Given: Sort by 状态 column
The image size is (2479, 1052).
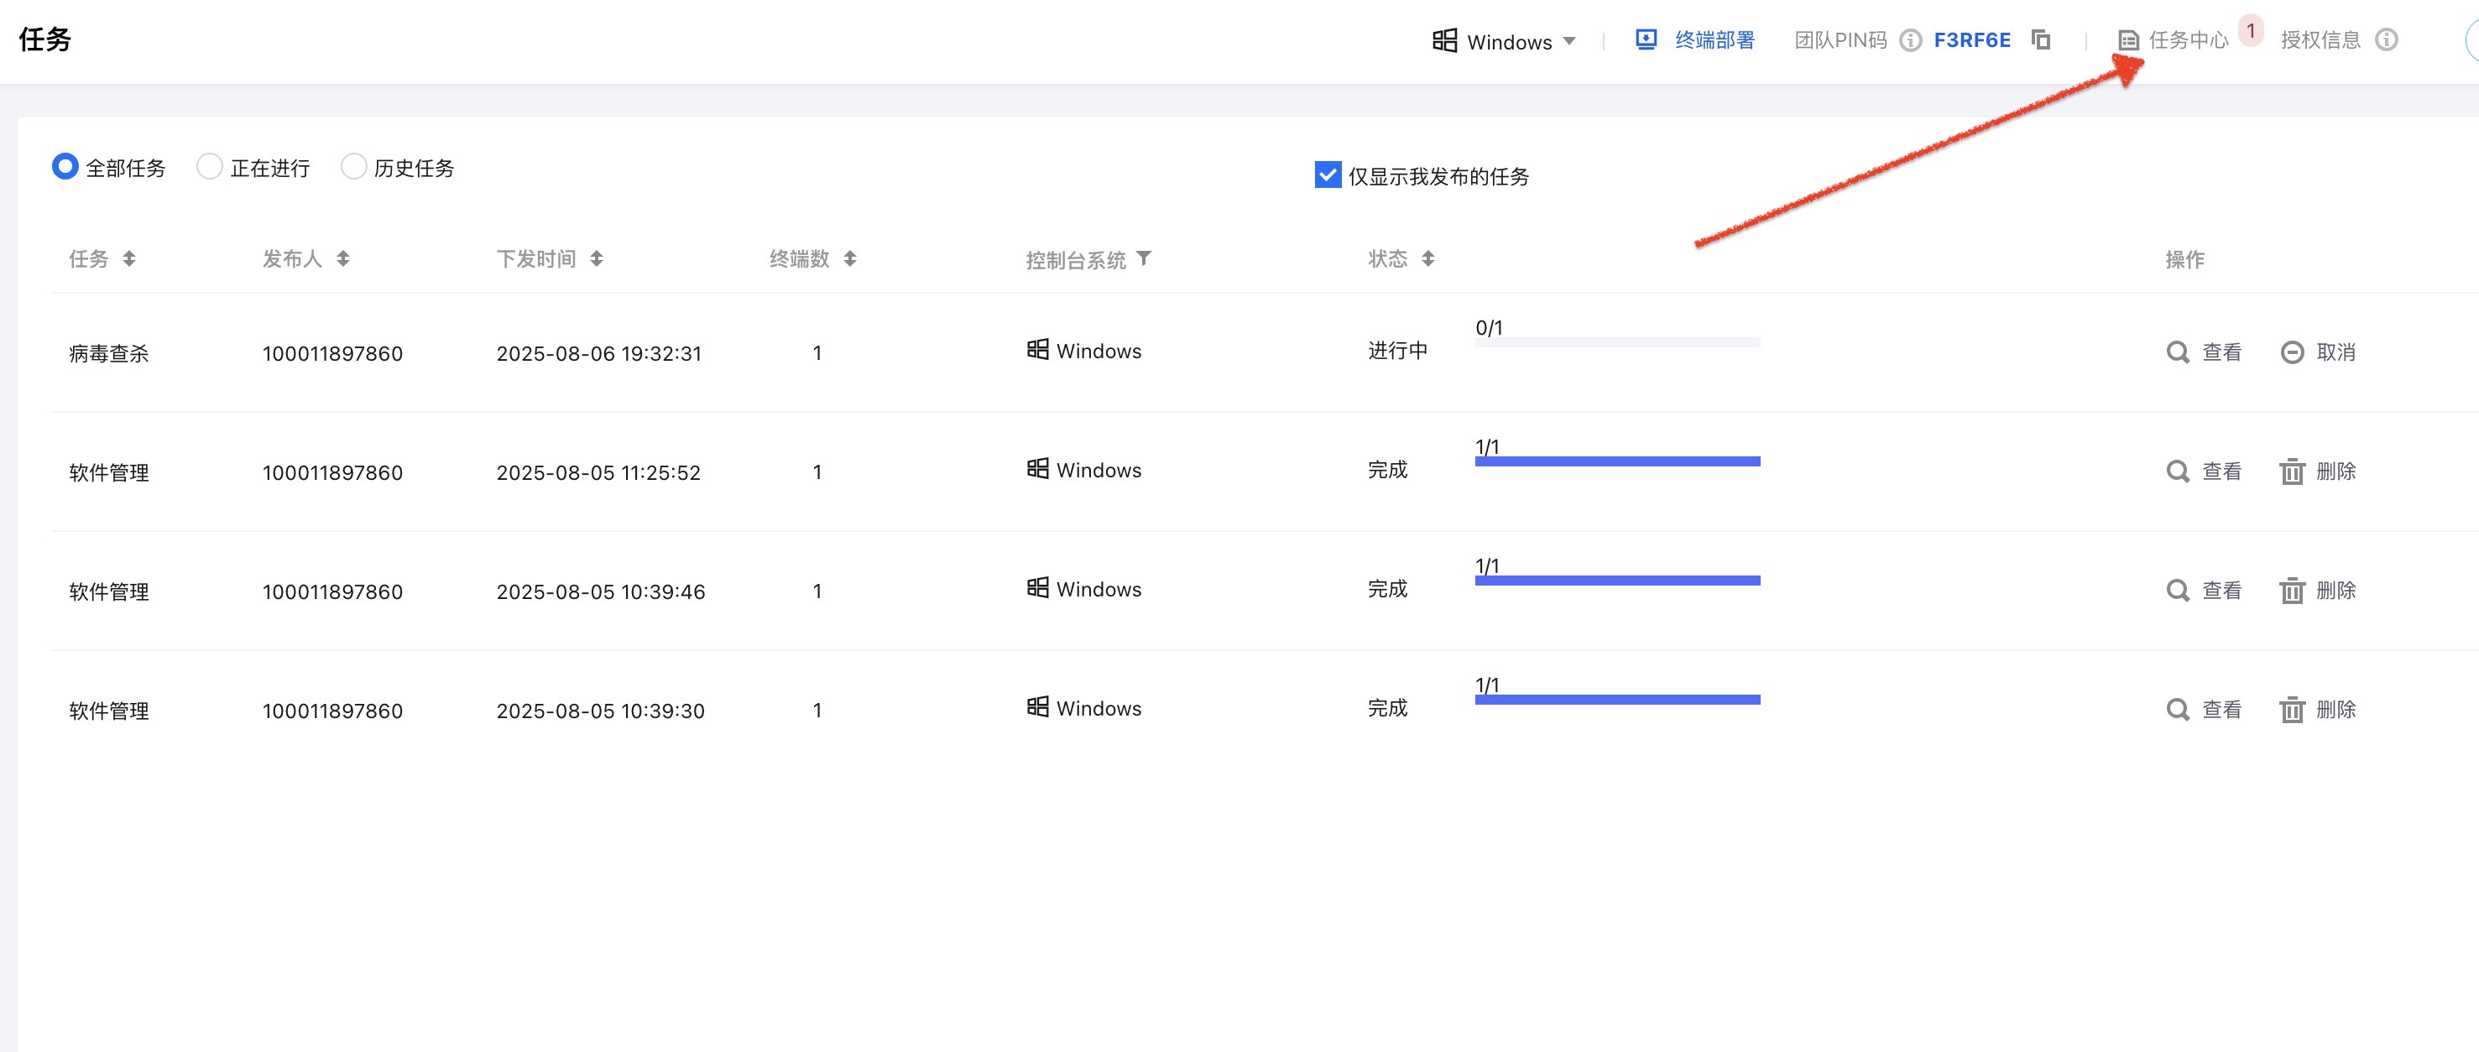Looking at the screenshot, I should (x=1428, y=258).
